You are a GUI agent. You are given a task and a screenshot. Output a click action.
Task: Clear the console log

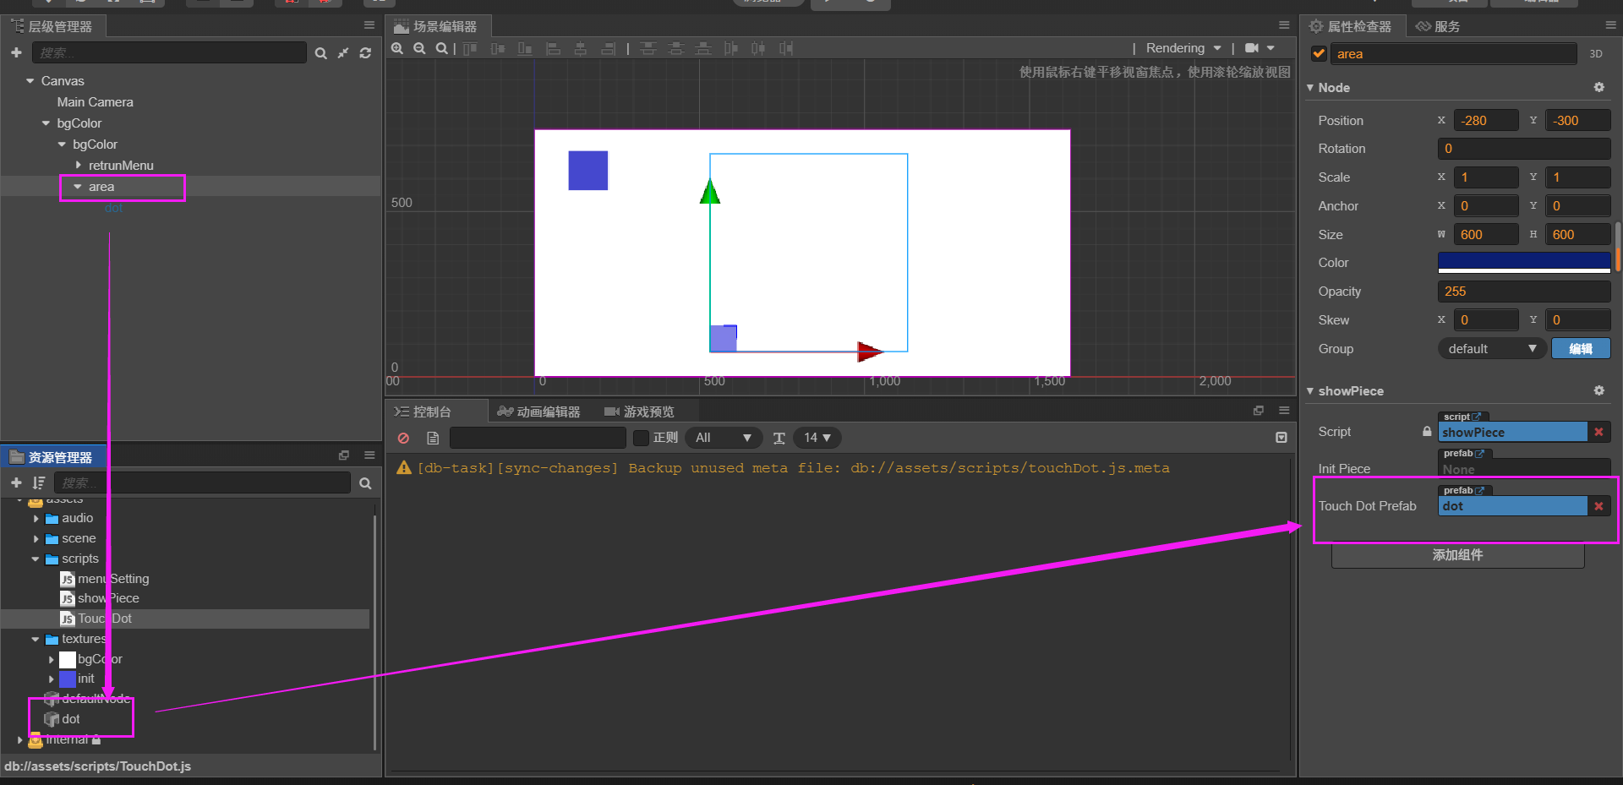pos(404,438)
